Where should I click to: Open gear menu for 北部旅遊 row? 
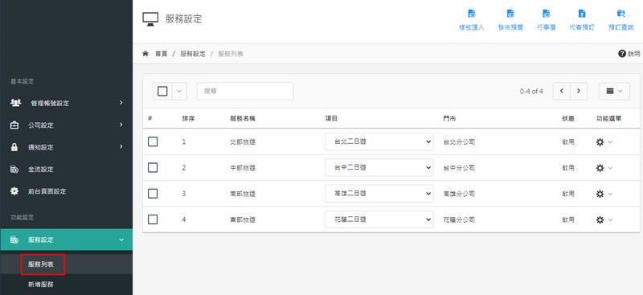(604, 142)
